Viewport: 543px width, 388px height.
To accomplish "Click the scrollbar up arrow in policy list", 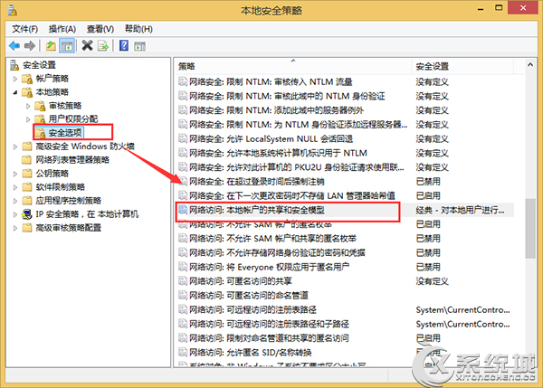I will tap(529, 65).
